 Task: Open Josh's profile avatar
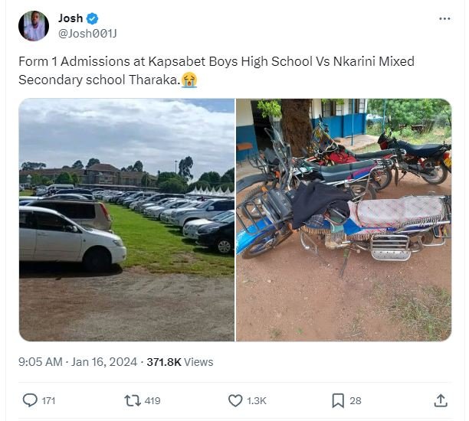[34, 26]
